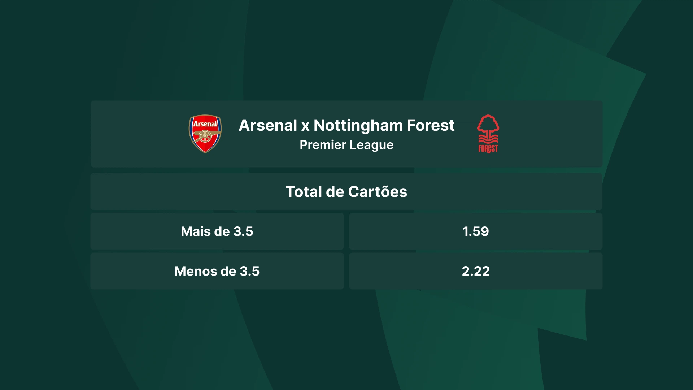Click the white Arsenal text on the crest
Viewport: 693px width, 390px height.
pos(205,124)
